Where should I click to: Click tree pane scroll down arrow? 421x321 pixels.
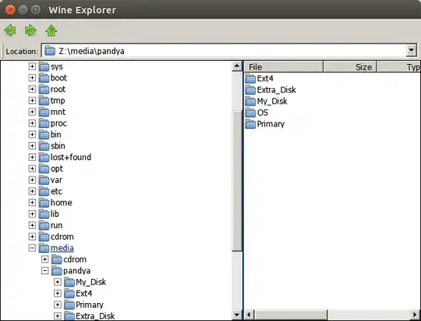237,314
